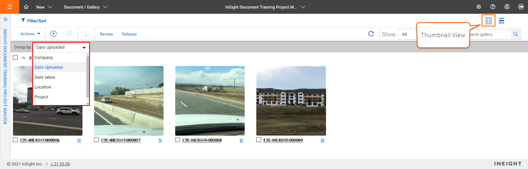The height and width of the screenshot is (169, 528).
Task: Open the Document / Gallery dropdown
Action: (x=86, y=7)
